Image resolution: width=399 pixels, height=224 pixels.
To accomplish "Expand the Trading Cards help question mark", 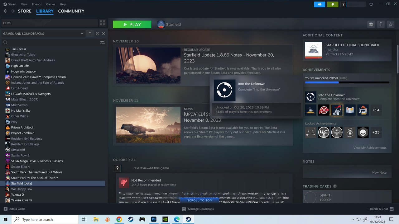I will point(334,186).
